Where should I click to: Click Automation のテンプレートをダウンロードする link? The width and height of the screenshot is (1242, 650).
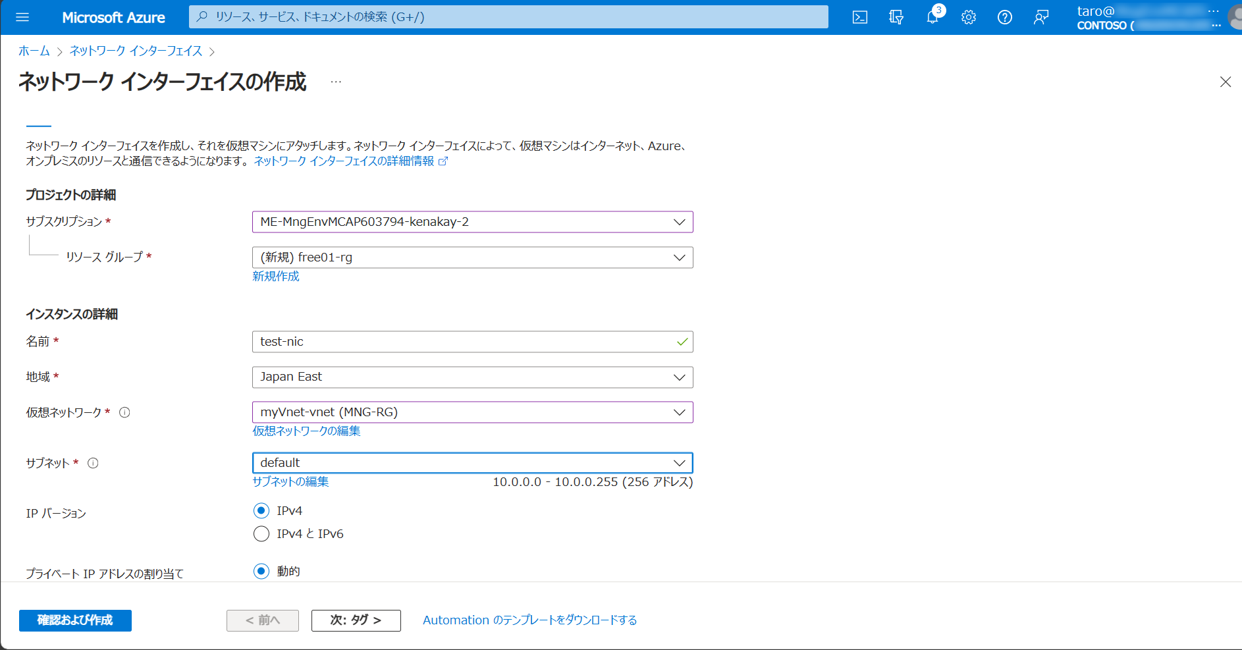pyautogui.click(x=529, y=620)
